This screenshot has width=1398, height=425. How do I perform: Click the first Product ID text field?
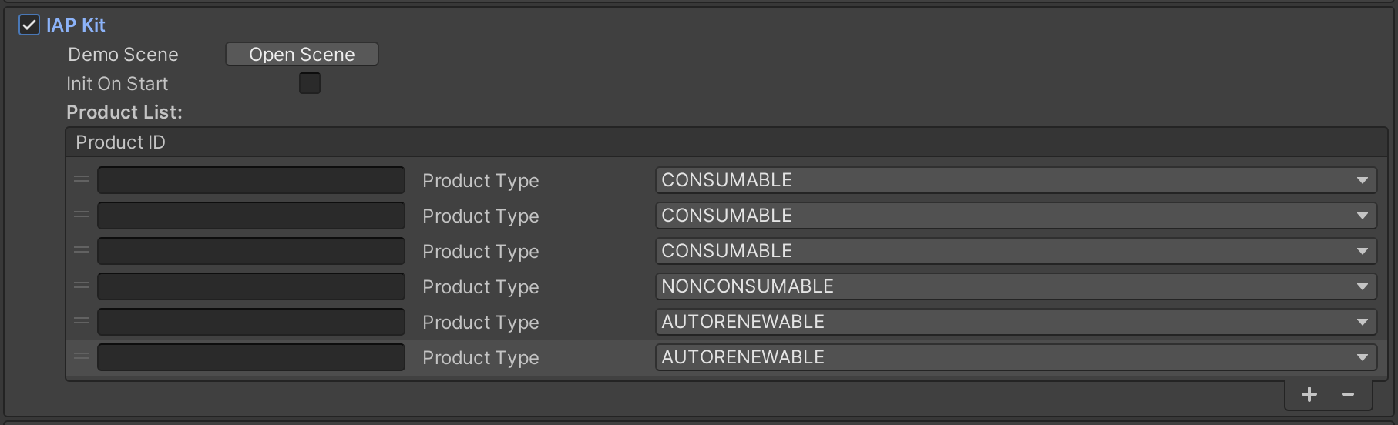point(250,180)
